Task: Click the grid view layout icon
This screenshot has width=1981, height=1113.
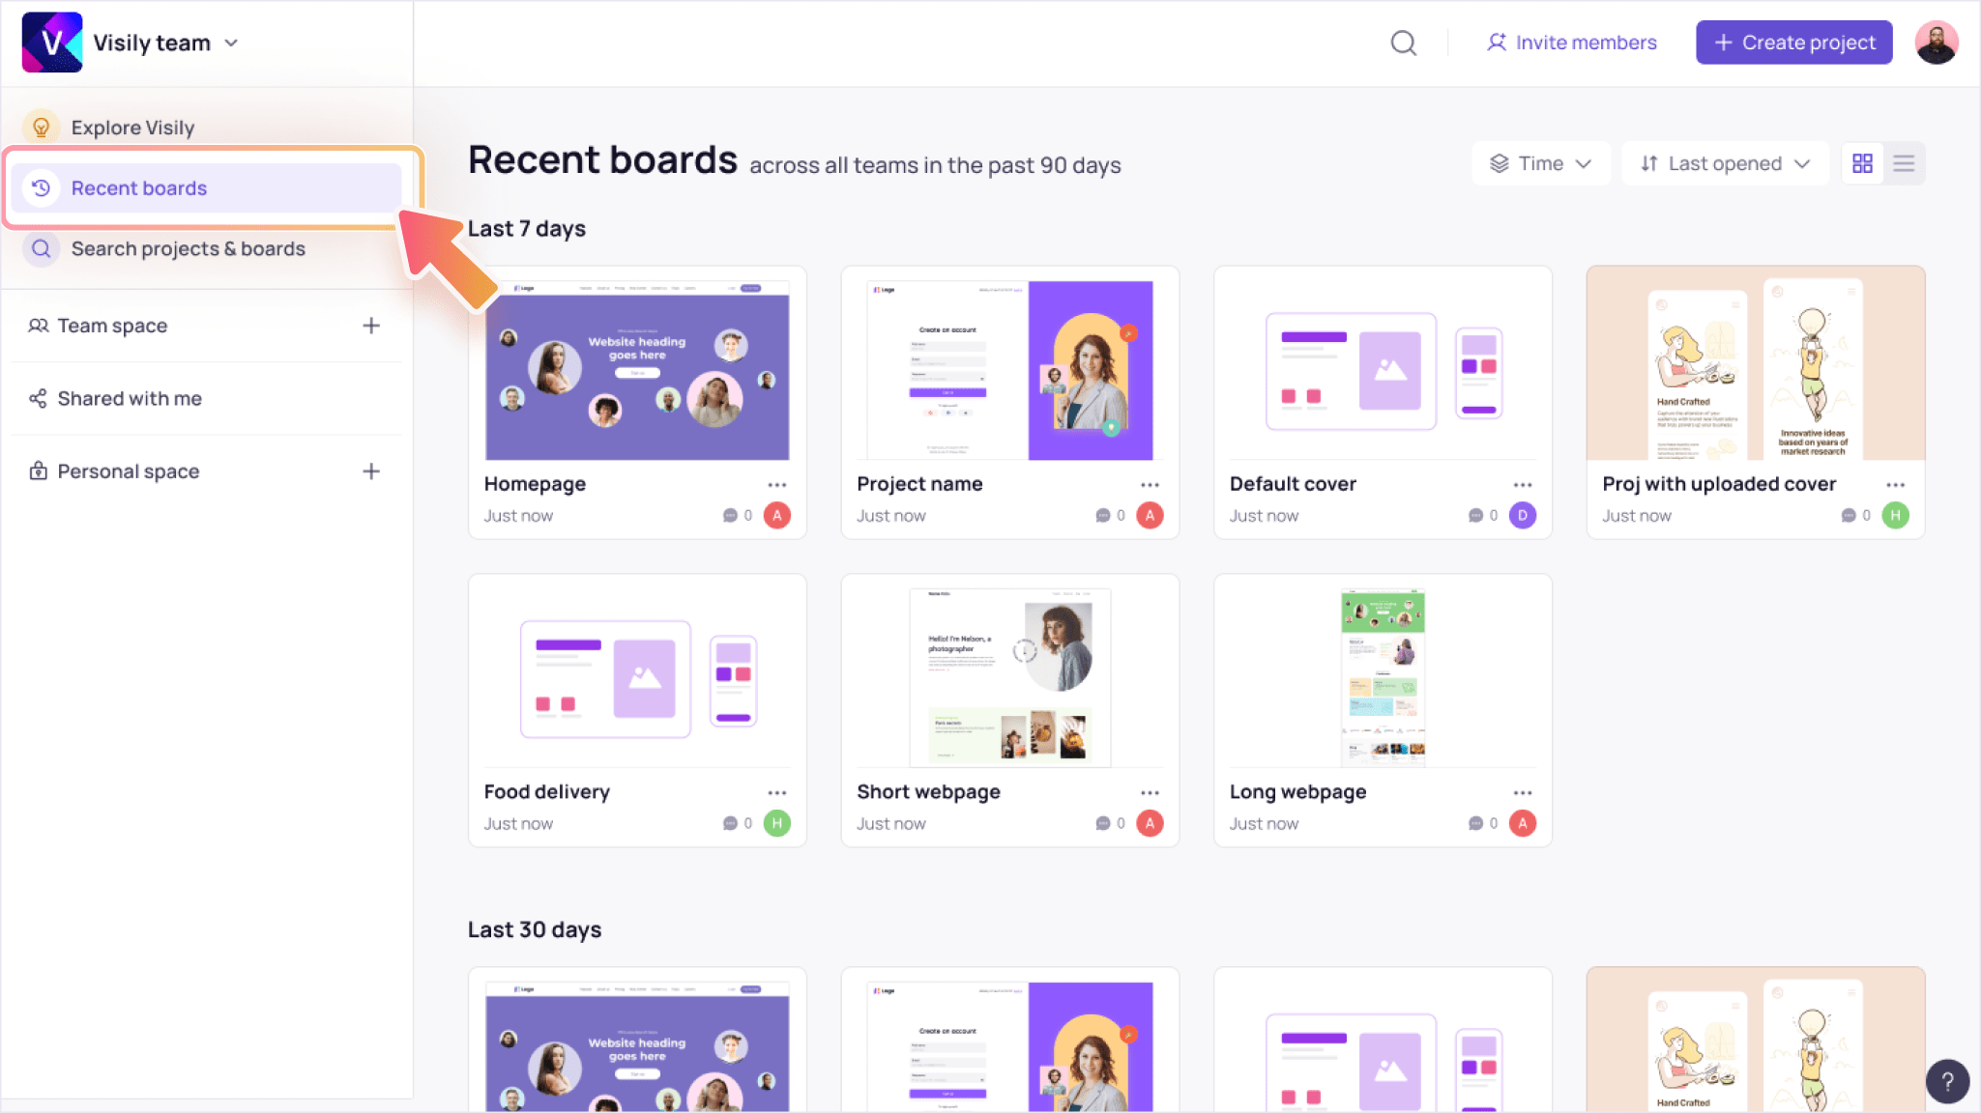Action: point(1863,163)
